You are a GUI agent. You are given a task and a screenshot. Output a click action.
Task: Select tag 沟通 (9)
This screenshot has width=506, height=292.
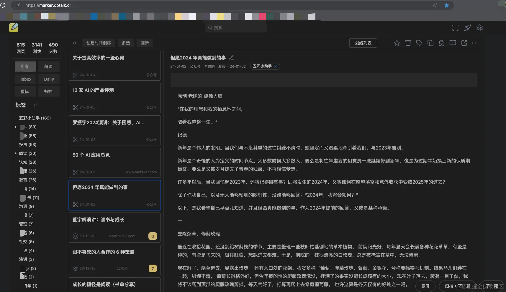(x=27, y=206)
